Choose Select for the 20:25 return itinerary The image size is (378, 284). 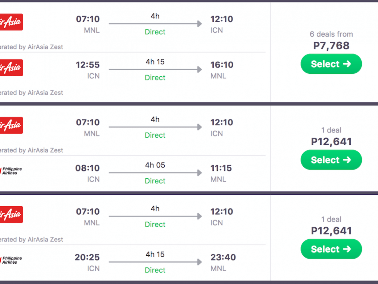pos(331,249)
